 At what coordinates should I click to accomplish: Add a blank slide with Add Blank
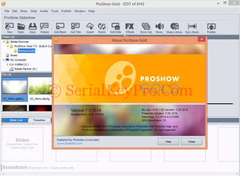coord(60,28)
